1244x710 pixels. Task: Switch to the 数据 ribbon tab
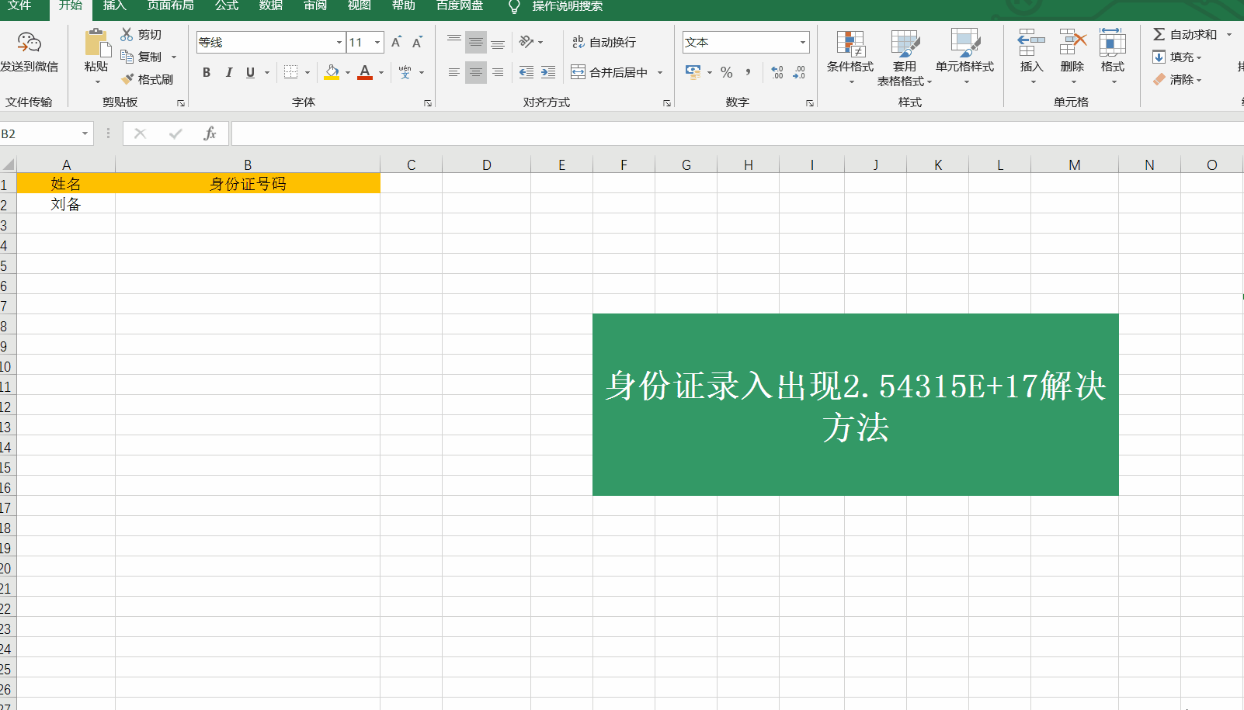coord(269,5)
